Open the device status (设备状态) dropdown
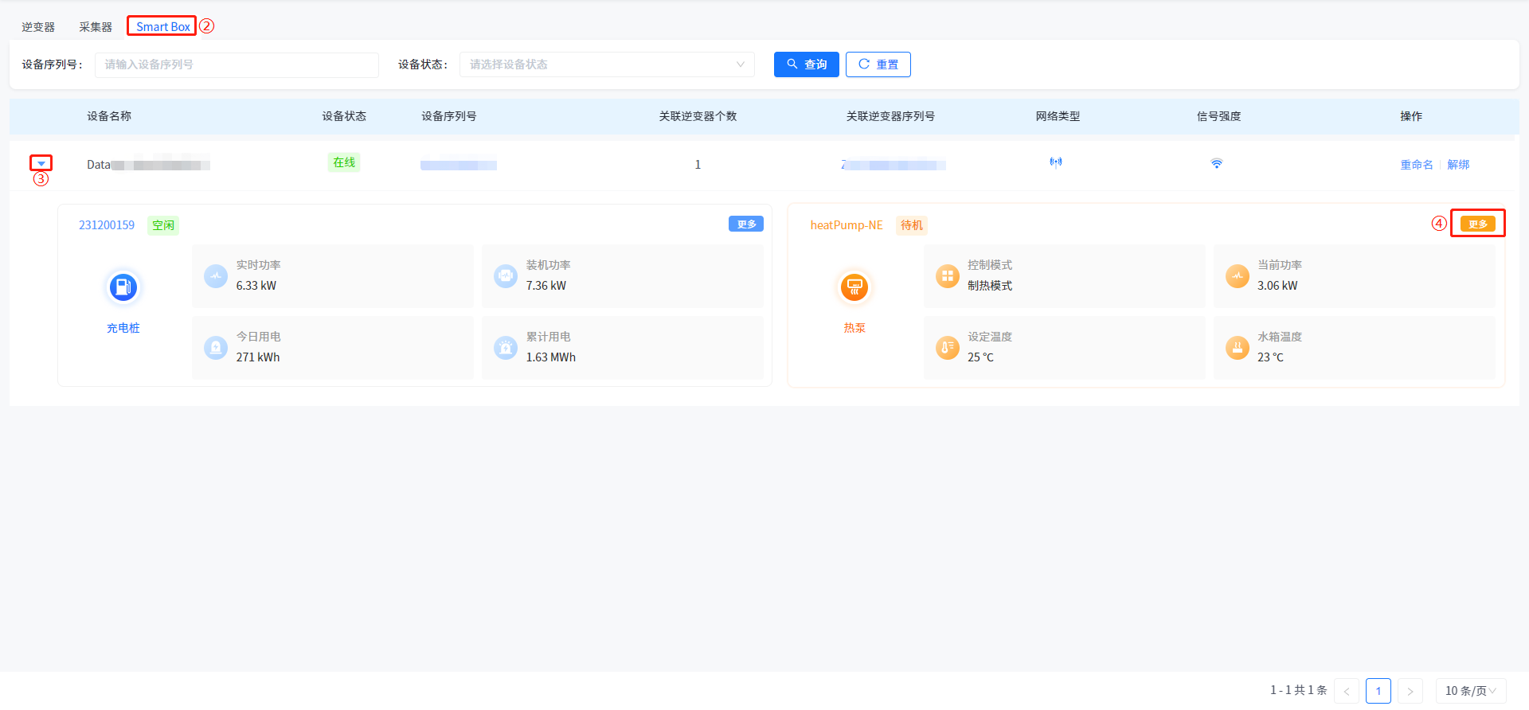 (x=606, y=64)
